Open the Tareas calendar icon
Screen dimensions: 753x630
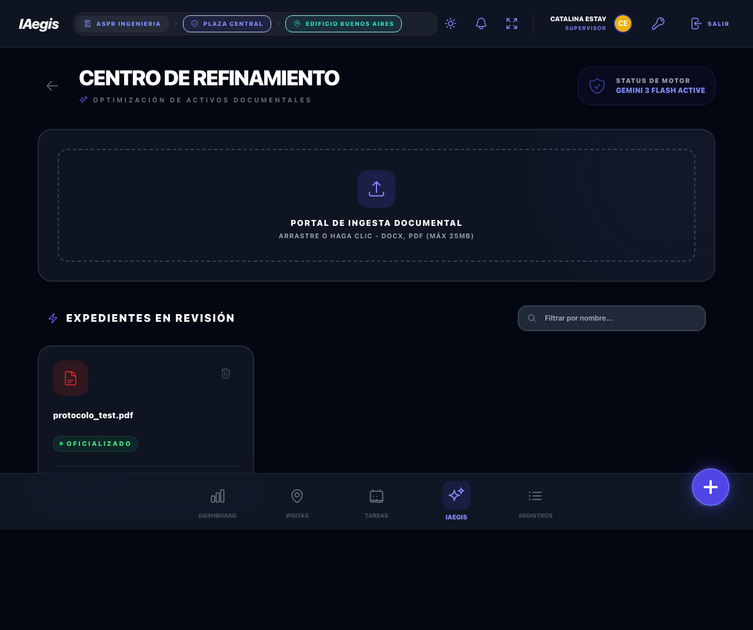point(376,501)
